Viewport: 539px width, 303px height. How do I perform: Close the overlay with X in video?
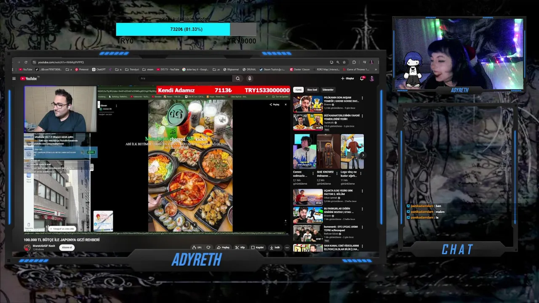tap(286, 104)
